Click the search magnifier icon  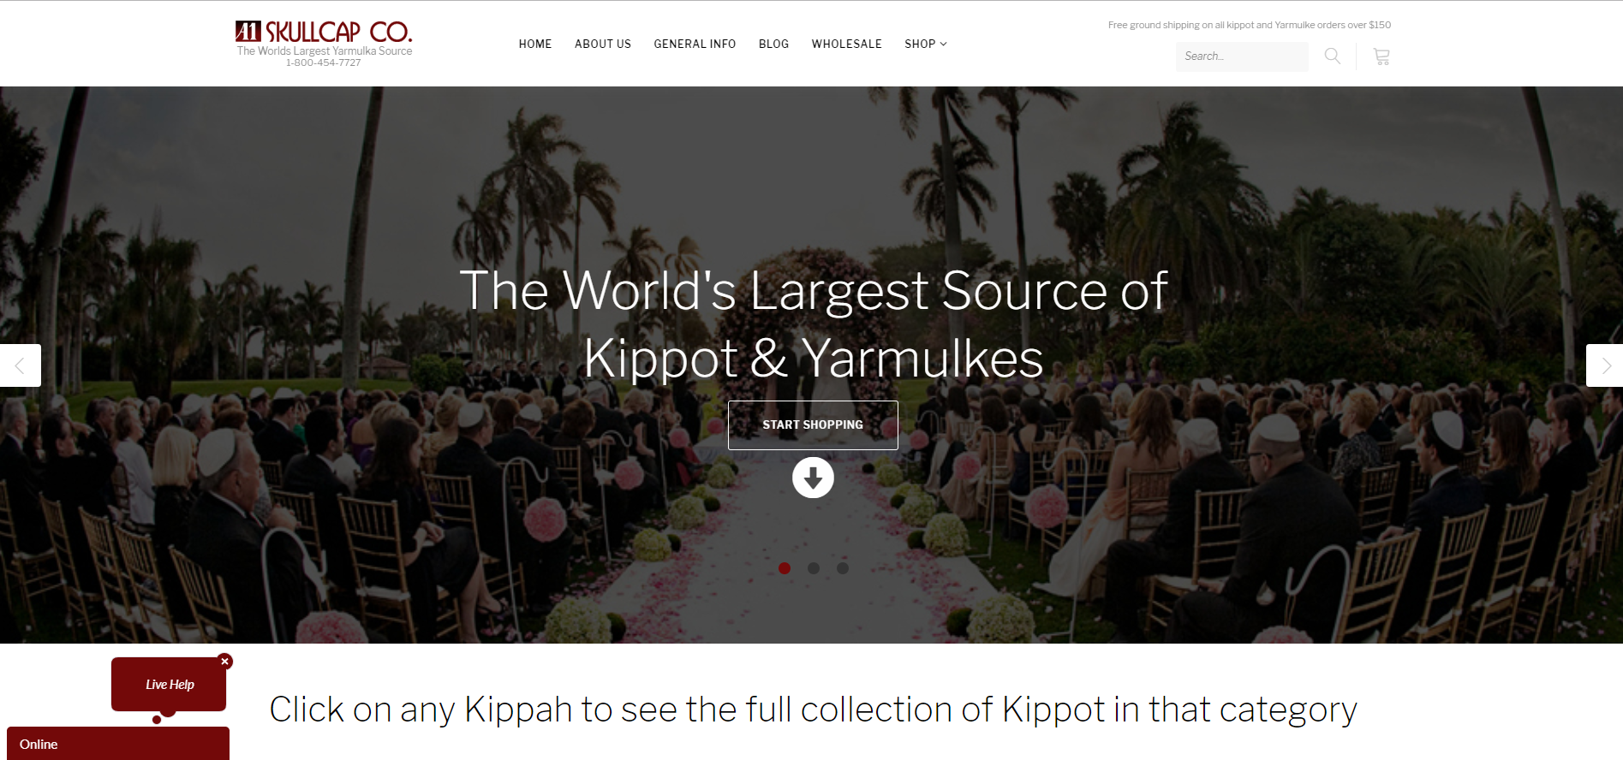[x=1332, y=56]
